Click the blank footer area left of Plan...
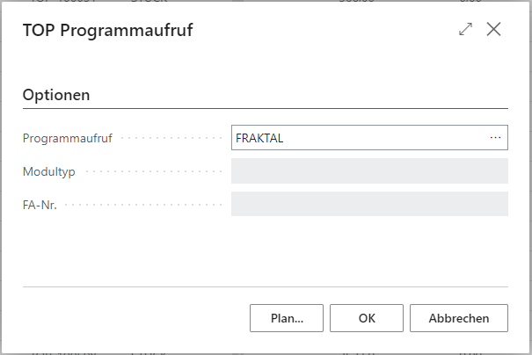This screenshot has width=532, height=355. (x=132, y=319)
